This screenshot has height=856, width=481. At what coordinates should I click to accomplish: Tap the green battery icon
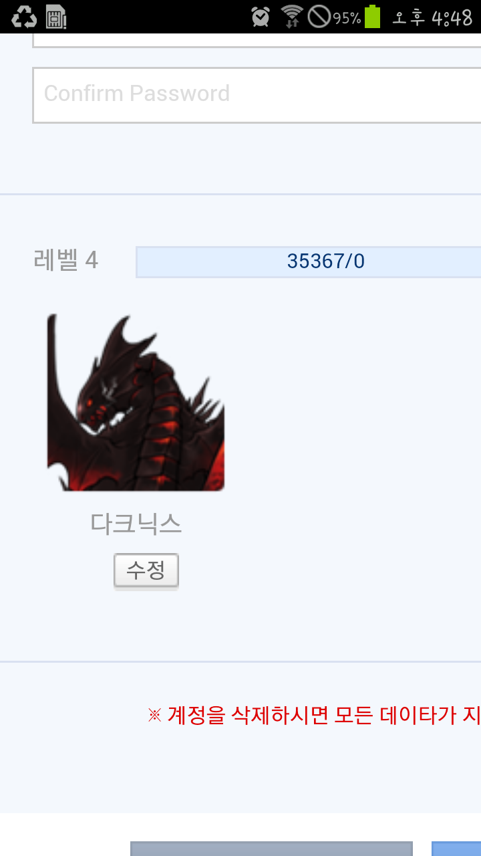pos(372,17)
